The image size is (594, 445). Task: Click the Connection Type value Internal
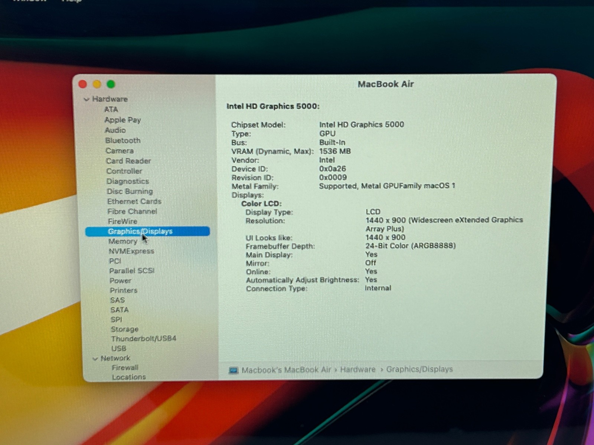point(378,288)
